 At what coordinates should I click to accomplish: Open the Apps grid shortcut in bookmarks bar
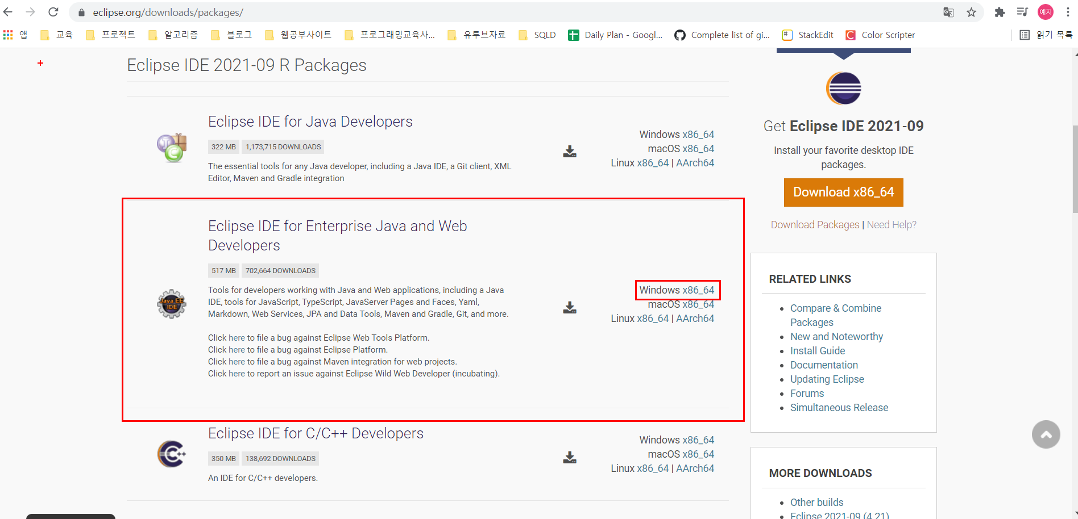[8, 35]
